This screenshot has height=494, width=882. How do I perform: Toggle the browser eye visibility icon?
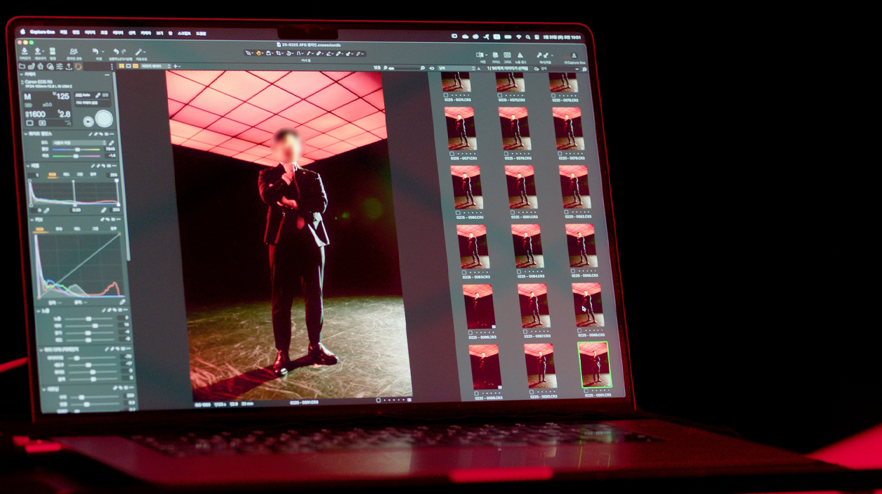click(x=431, y=69)
